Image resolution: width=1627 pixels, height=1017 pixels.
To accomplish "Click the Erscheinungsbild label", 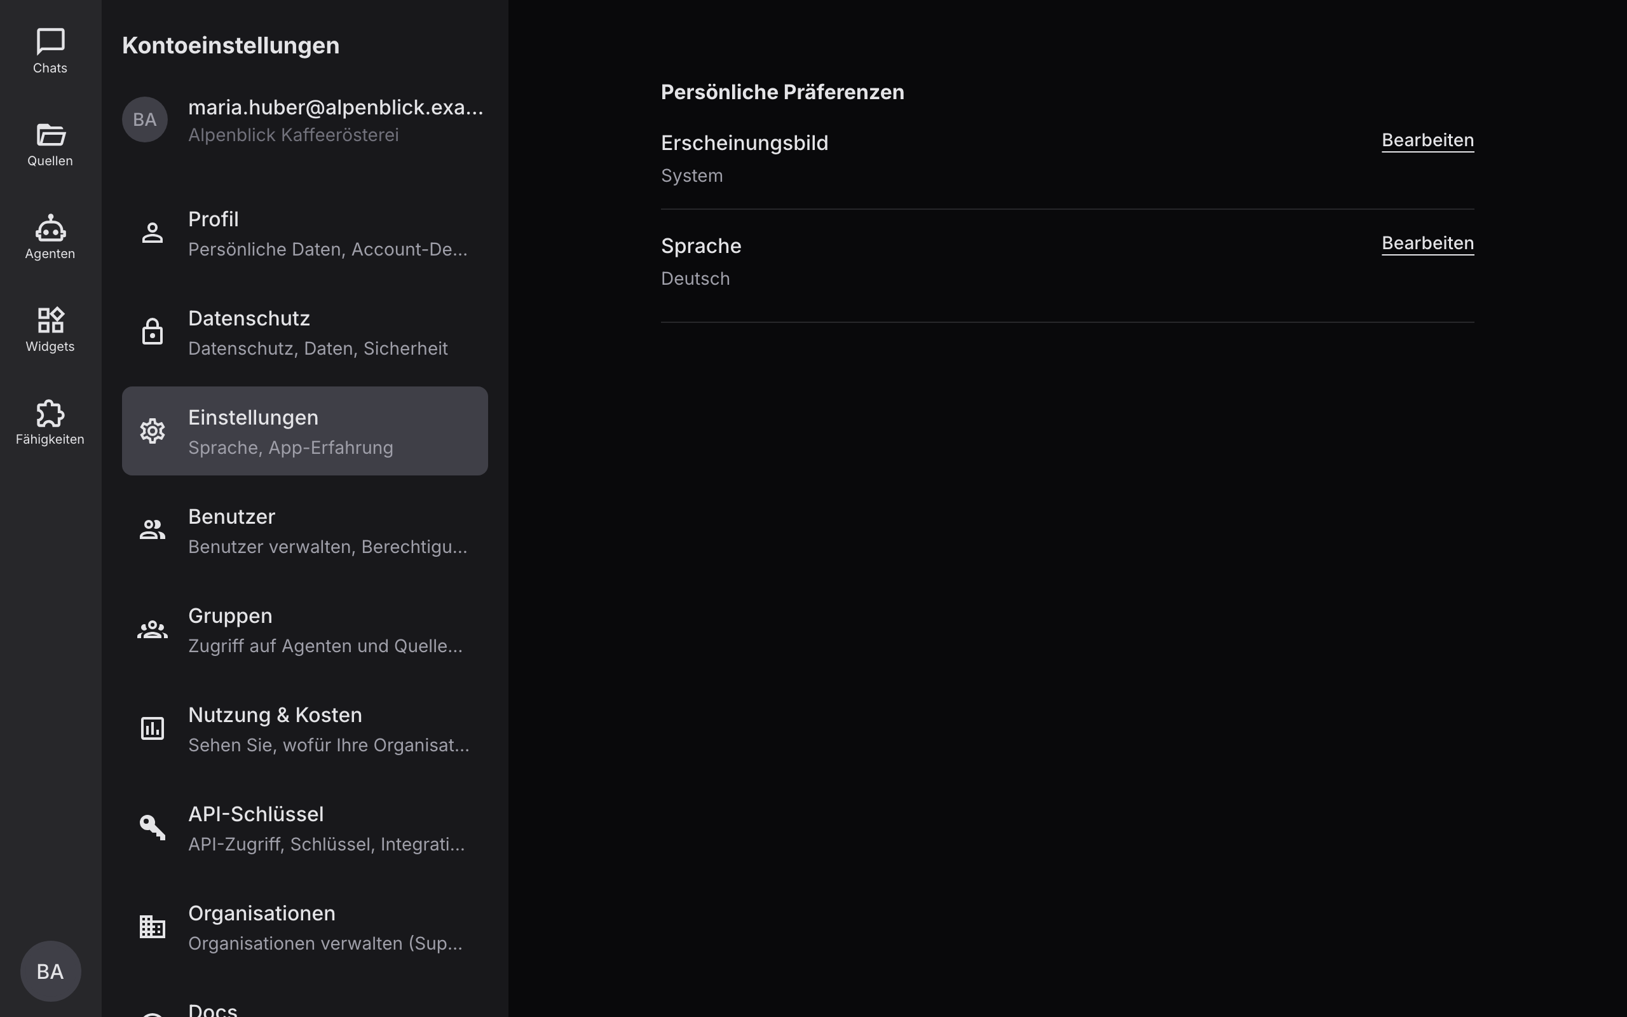I will pos(744,143).
